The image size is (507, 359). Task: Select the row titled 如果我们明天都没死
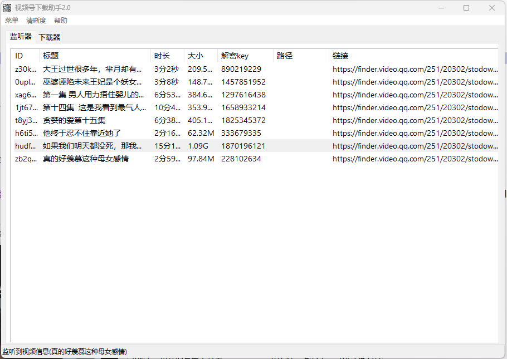coord(89,146)
